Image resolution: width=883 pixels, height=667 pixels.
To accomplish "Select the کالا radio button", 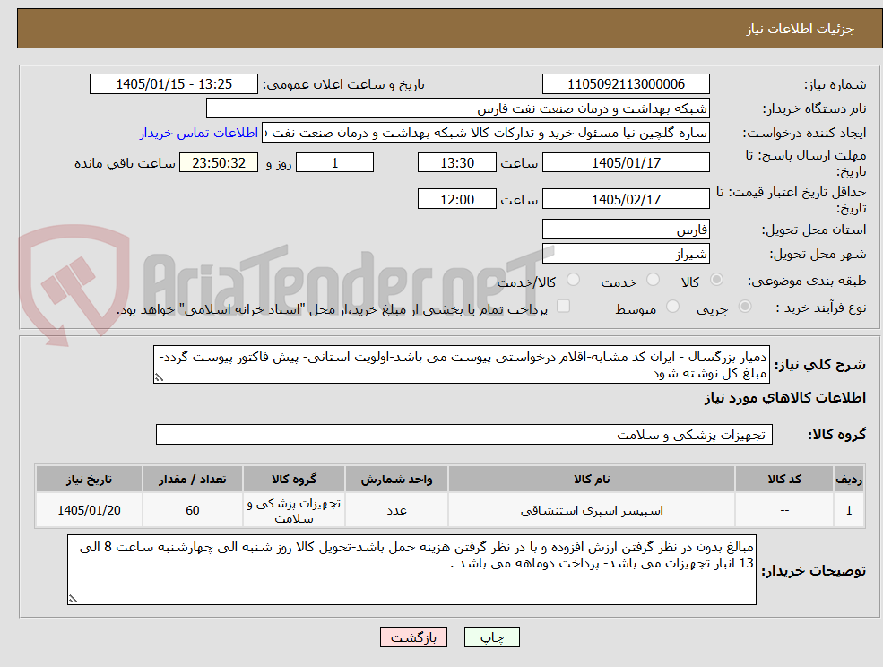I will [x=717, y=280].
